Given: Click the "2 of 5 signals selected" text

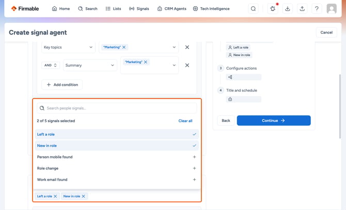Looking at the screenshot, I should (x=56, y=121).
